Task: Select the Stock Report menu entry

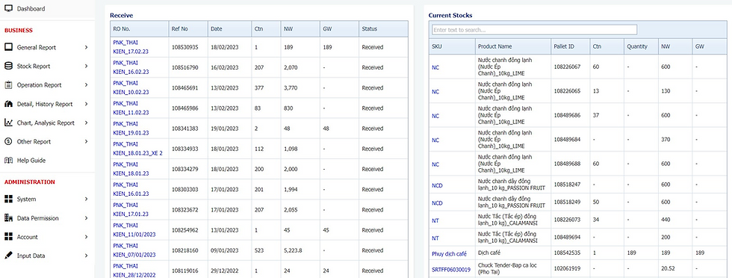Action: (x=47, y=66)
